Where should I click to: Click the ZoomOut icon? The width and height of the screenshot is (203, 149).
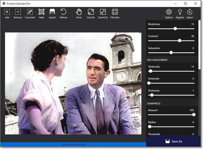click(x=103, y=12)
